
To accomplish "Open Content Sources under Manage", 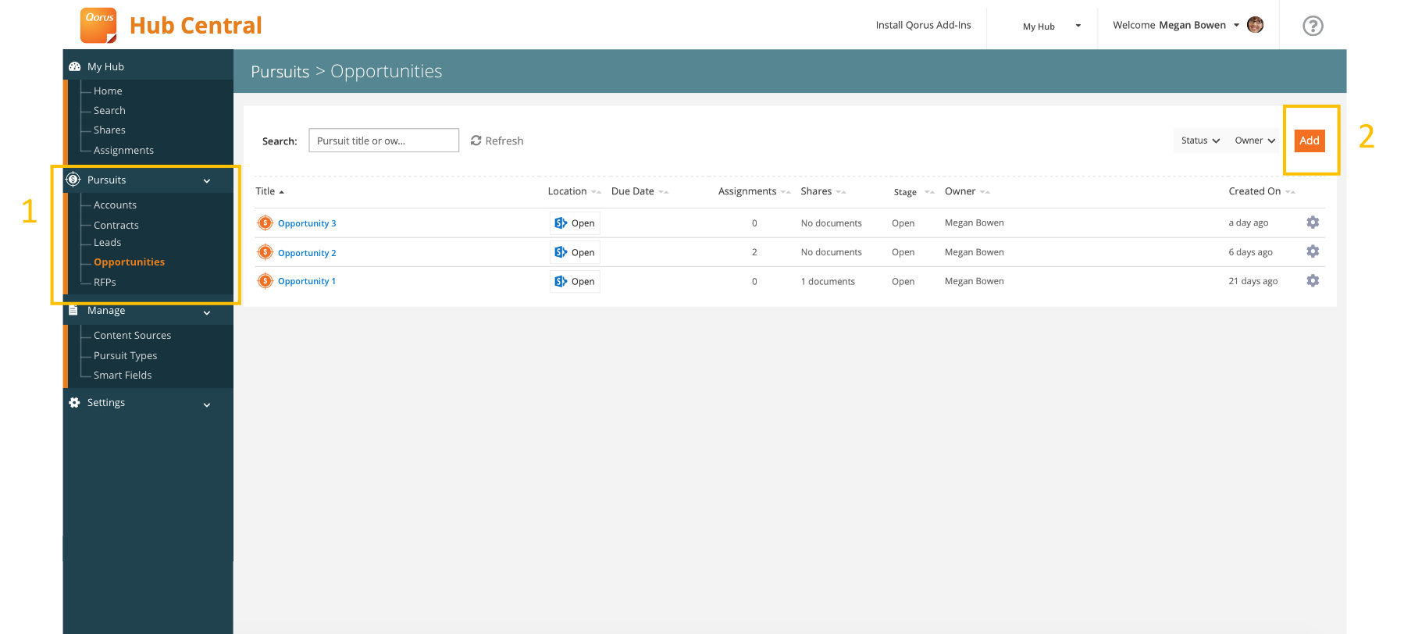I will [x=132, y=336].
